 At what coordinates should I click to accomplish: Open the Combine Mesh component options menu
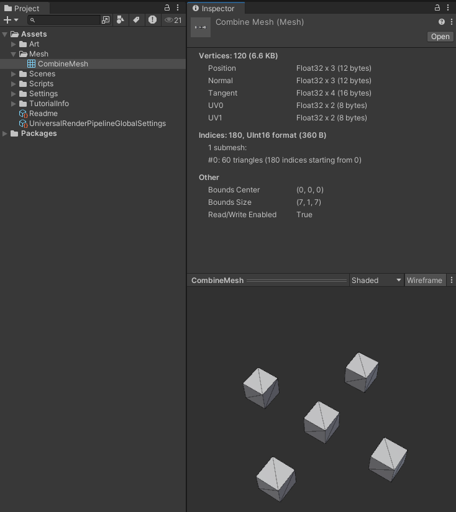[x=450, y=22]
